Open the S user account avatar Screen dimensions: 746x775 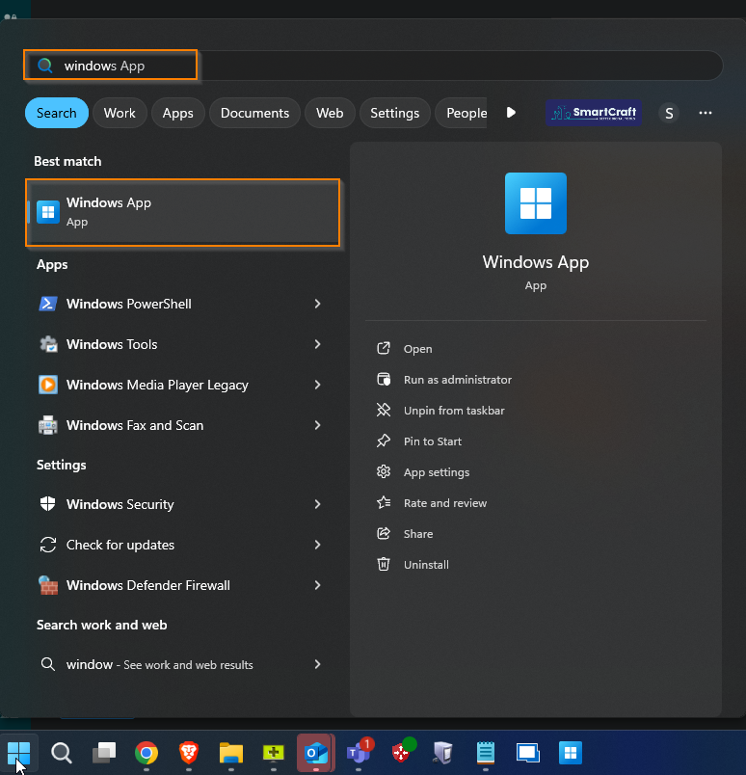(x=669, y=113)
